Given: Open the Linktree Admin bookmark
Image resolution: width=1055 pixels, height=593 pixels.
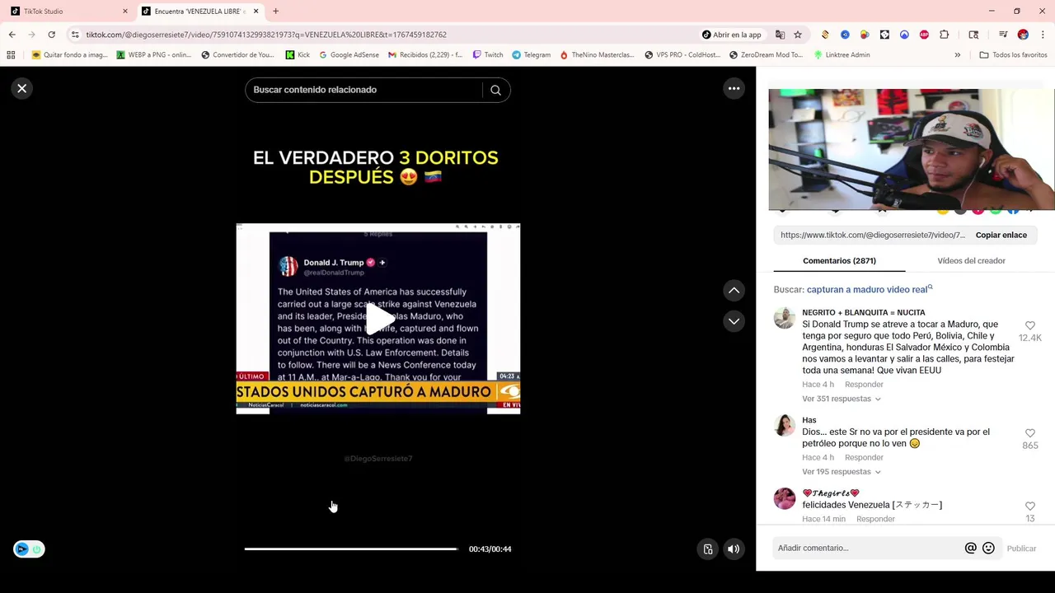Looking at the screenshot, I should (x=842, y=55).
